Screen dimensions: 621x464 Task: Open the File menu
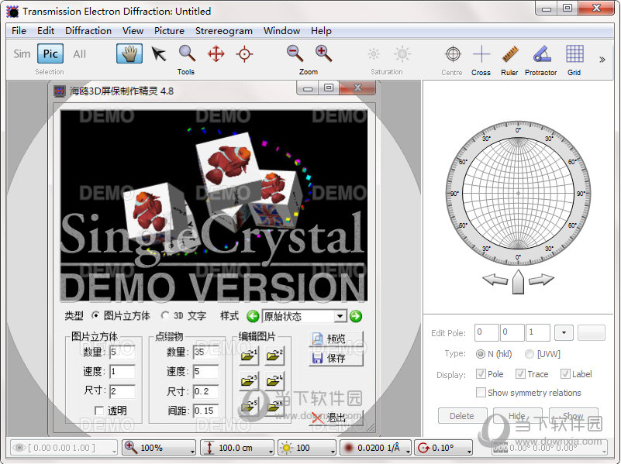(19, 31)
